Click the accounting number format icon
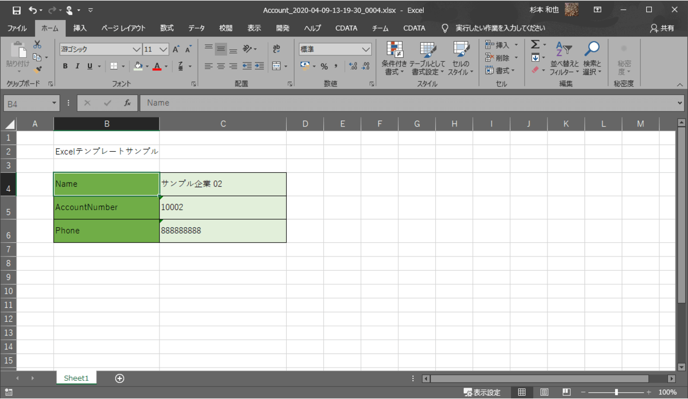 pos(305,66)
